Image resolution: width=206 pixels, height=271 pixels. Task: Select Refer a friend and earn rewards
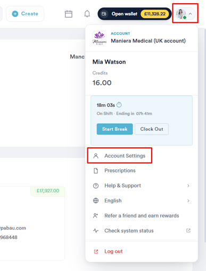tap(142, 216)
